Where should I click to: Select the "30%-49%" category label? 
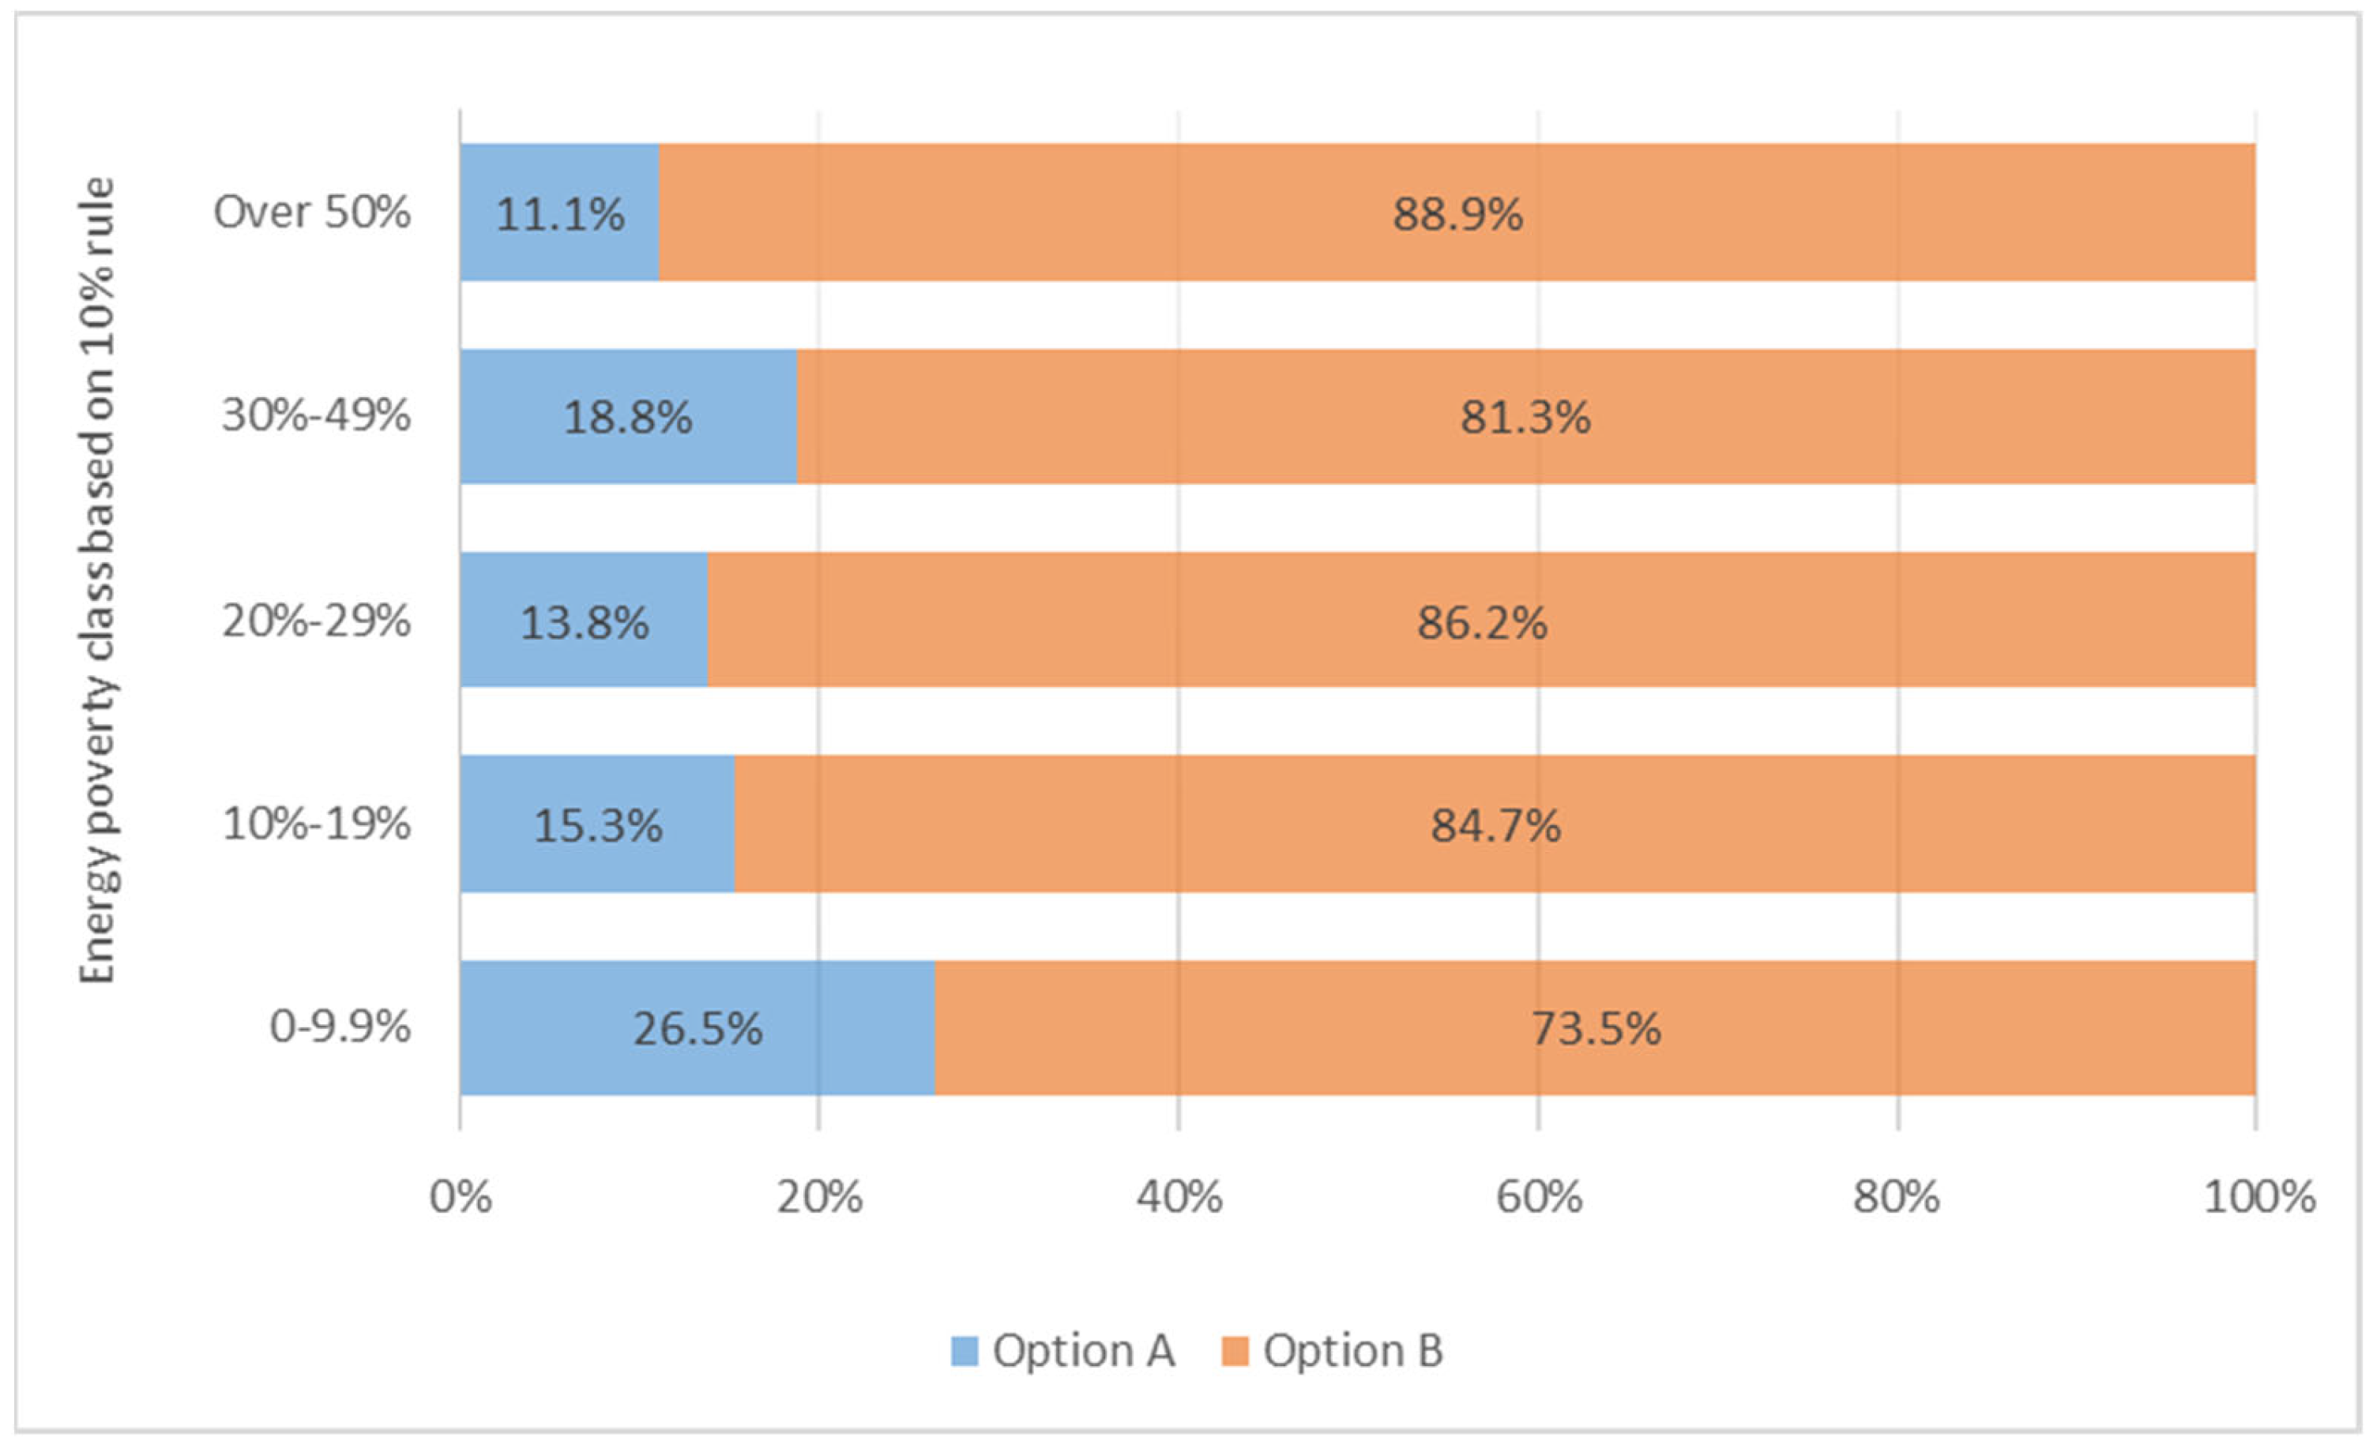click(x=316, y=416)
